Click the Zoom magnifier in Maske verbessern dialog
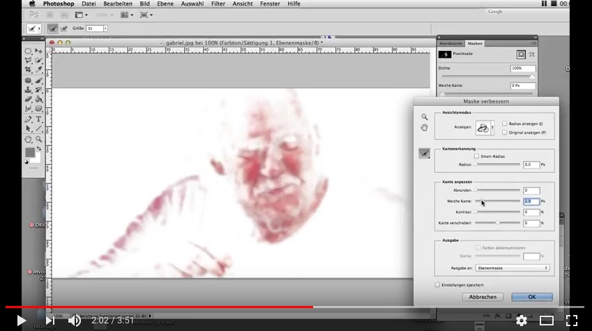The height and width of the screenshot is (331, 592). [424, 117]
